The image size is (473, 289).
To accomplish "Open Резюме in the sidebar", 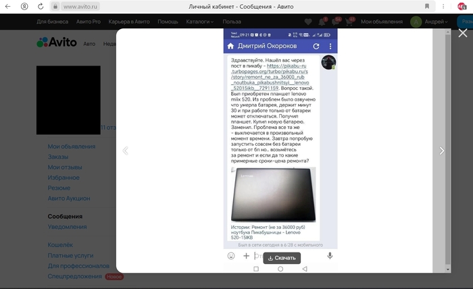I will pyautogui.click(x=59, y=188).
